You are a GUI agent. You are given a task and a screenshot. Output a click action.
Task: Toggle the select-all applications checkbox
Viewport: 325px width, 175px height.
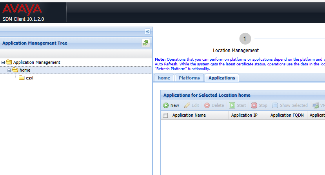165,115
